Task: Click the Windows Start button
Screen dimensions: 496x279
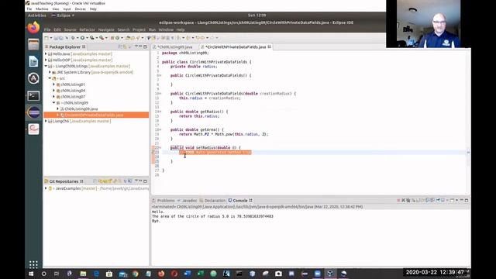Action: point(31,274)
